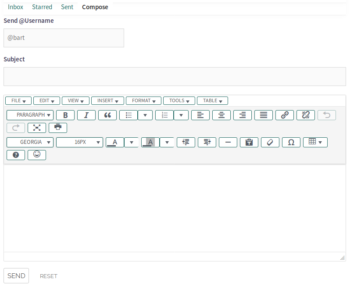
Task: Toggle italic text formatting
Action: point(86,115)
